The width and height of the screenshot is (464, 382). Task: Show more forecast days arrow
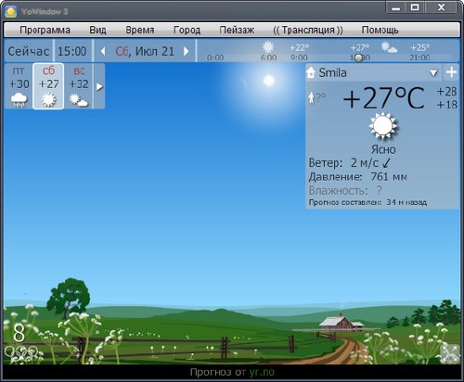pyautogui.click(x=99, y=86)
